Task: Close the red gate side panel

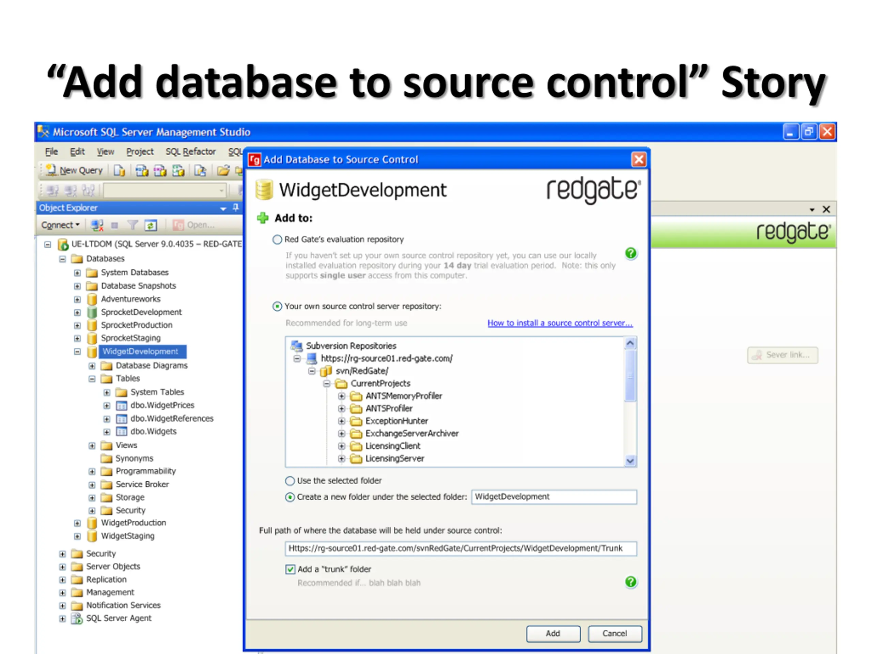Action: click(x=826, y=210)
